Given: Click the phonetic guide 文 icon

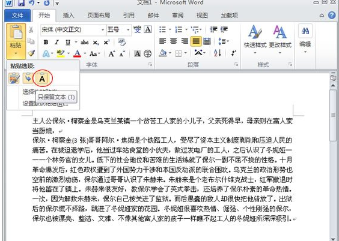Looking at the screenshot, I should click(x=137, y=29).
